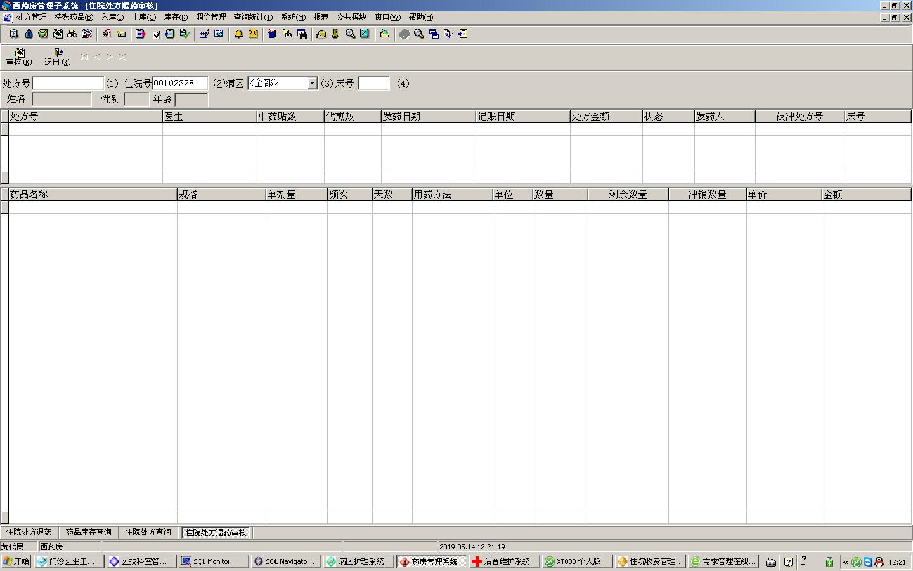Click the black checkbox icon in toolbar

point(156,34)
